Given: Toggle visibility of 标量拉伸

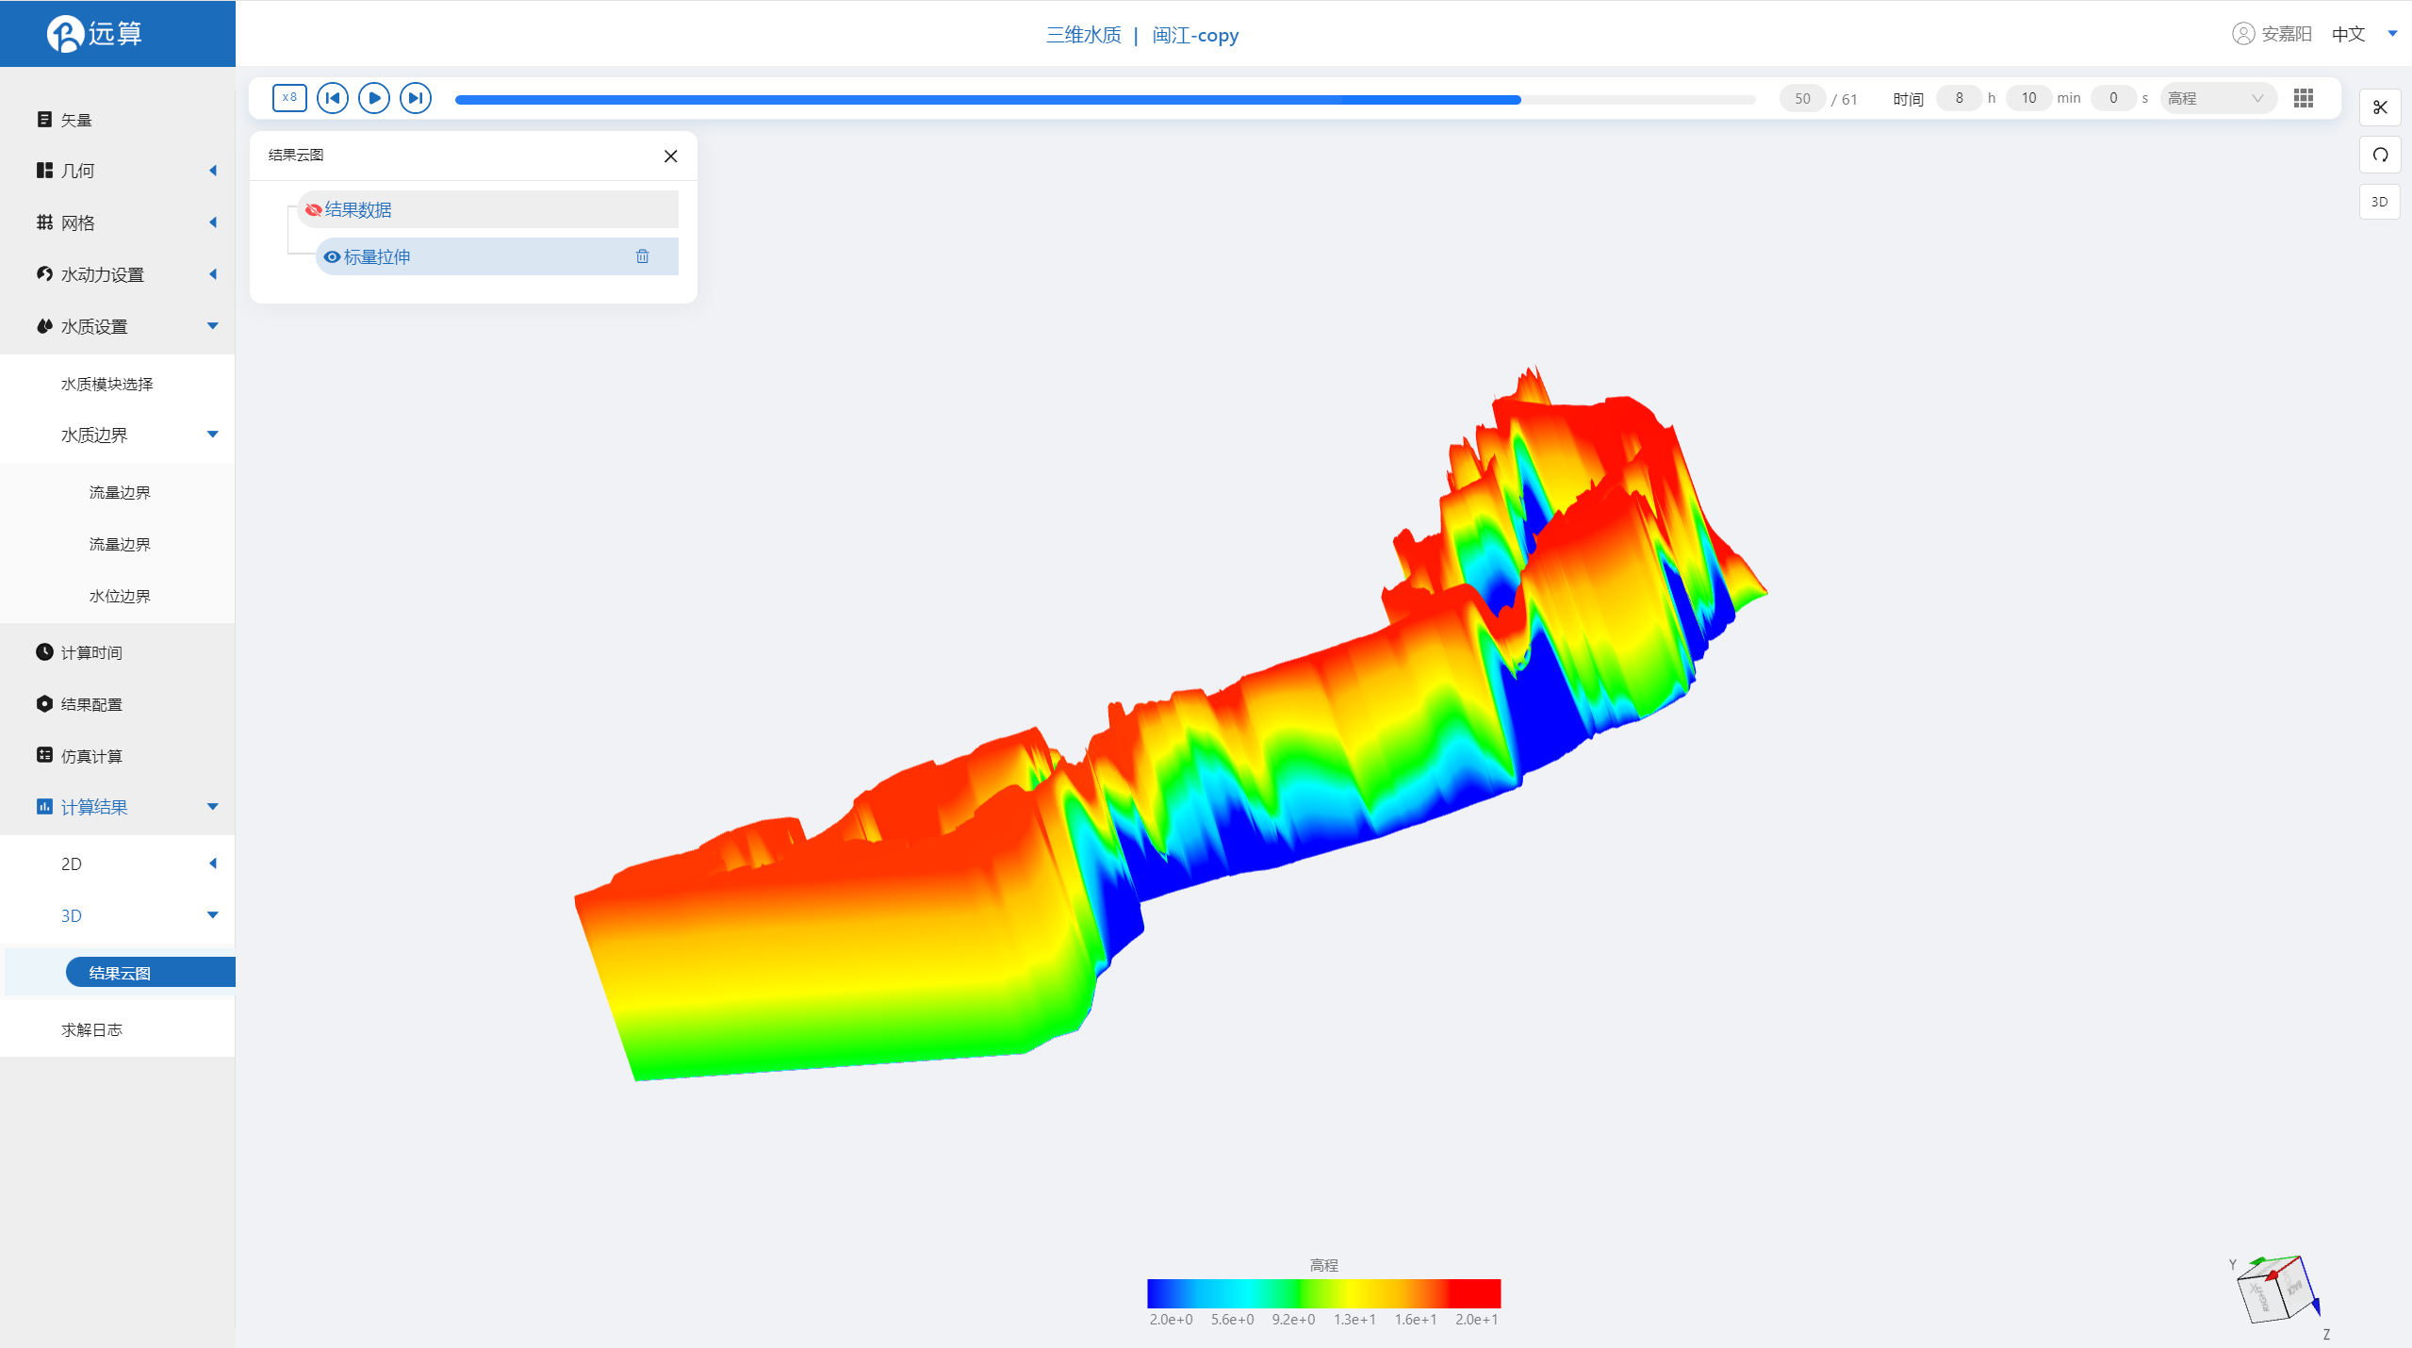Looking at the screenshot, I should coord(332,256).
